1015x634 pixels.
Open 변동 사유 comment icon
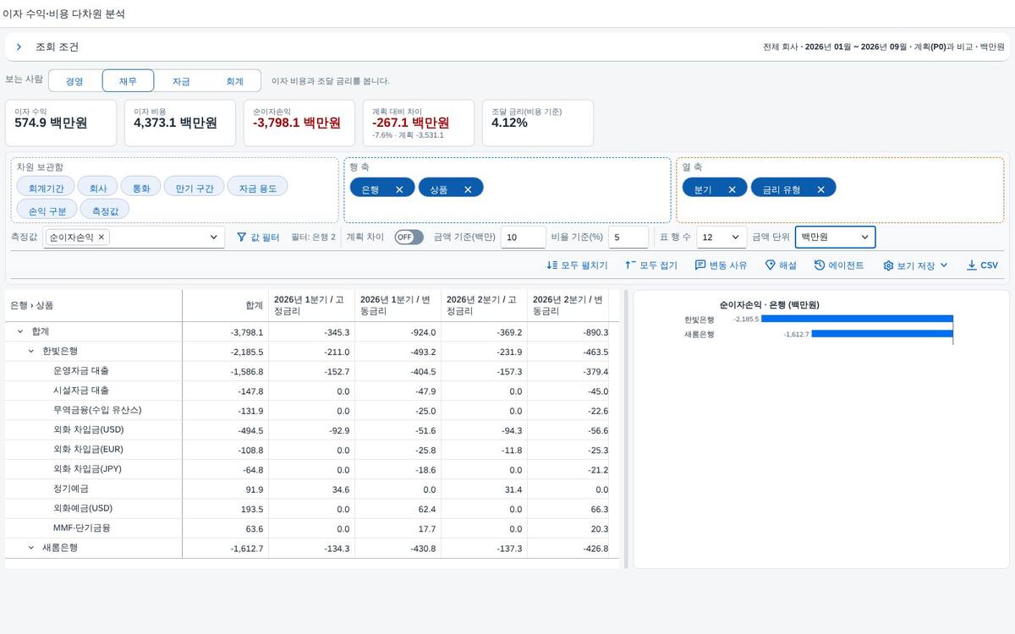click(x=700, y=265)
